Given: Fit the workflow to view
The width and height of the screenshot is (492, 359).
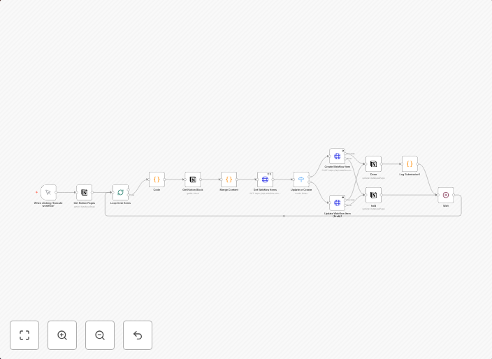Looking at the screenshot, I should tap(24, 335).
